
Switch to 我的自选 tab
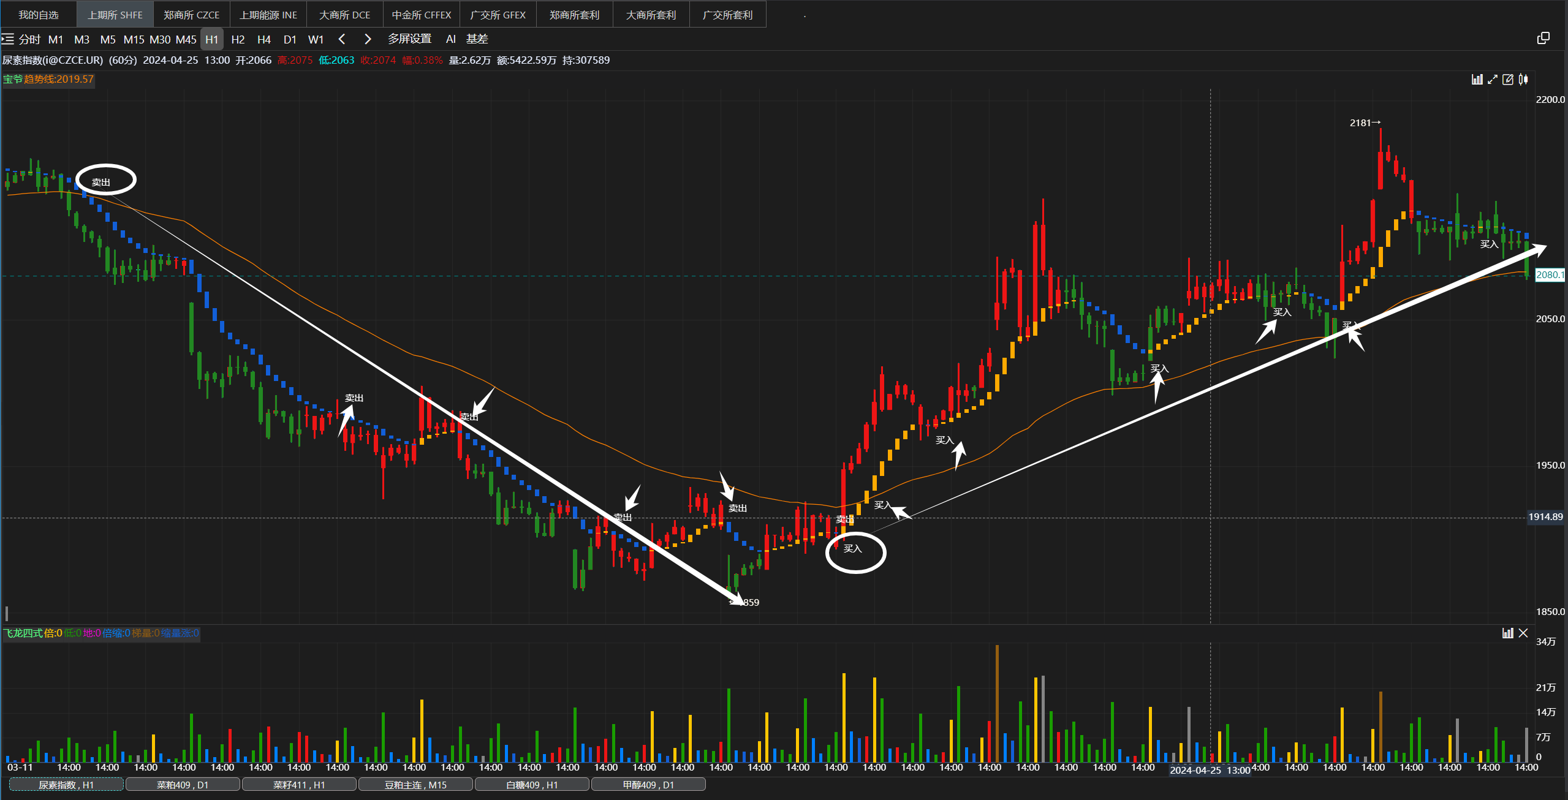tap(39, 15)
